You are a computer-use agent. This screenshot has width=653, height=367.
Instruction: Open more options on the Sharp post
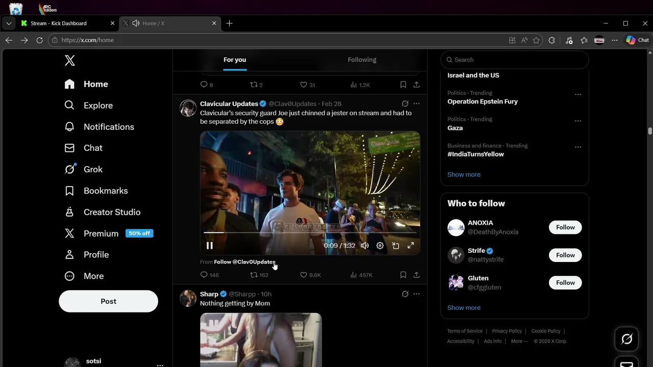416,294
